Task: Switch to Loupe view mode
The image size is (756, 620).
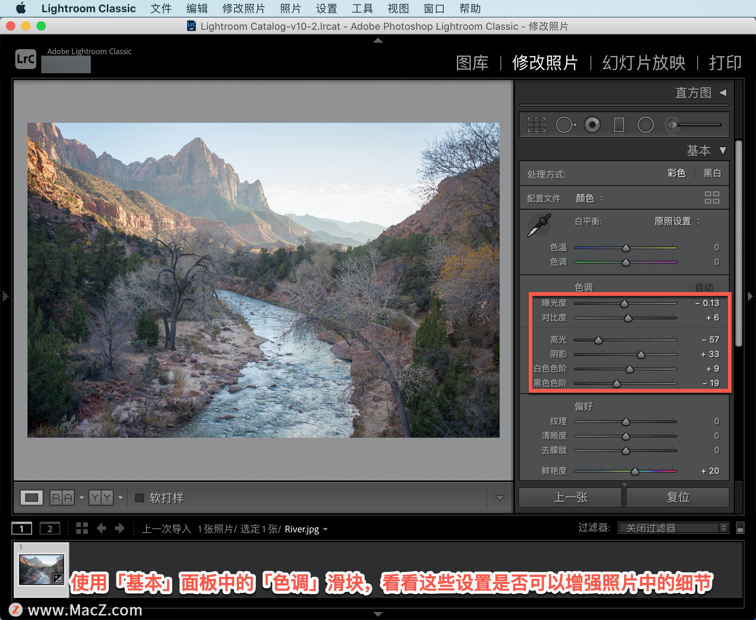Action: [31, 498]
